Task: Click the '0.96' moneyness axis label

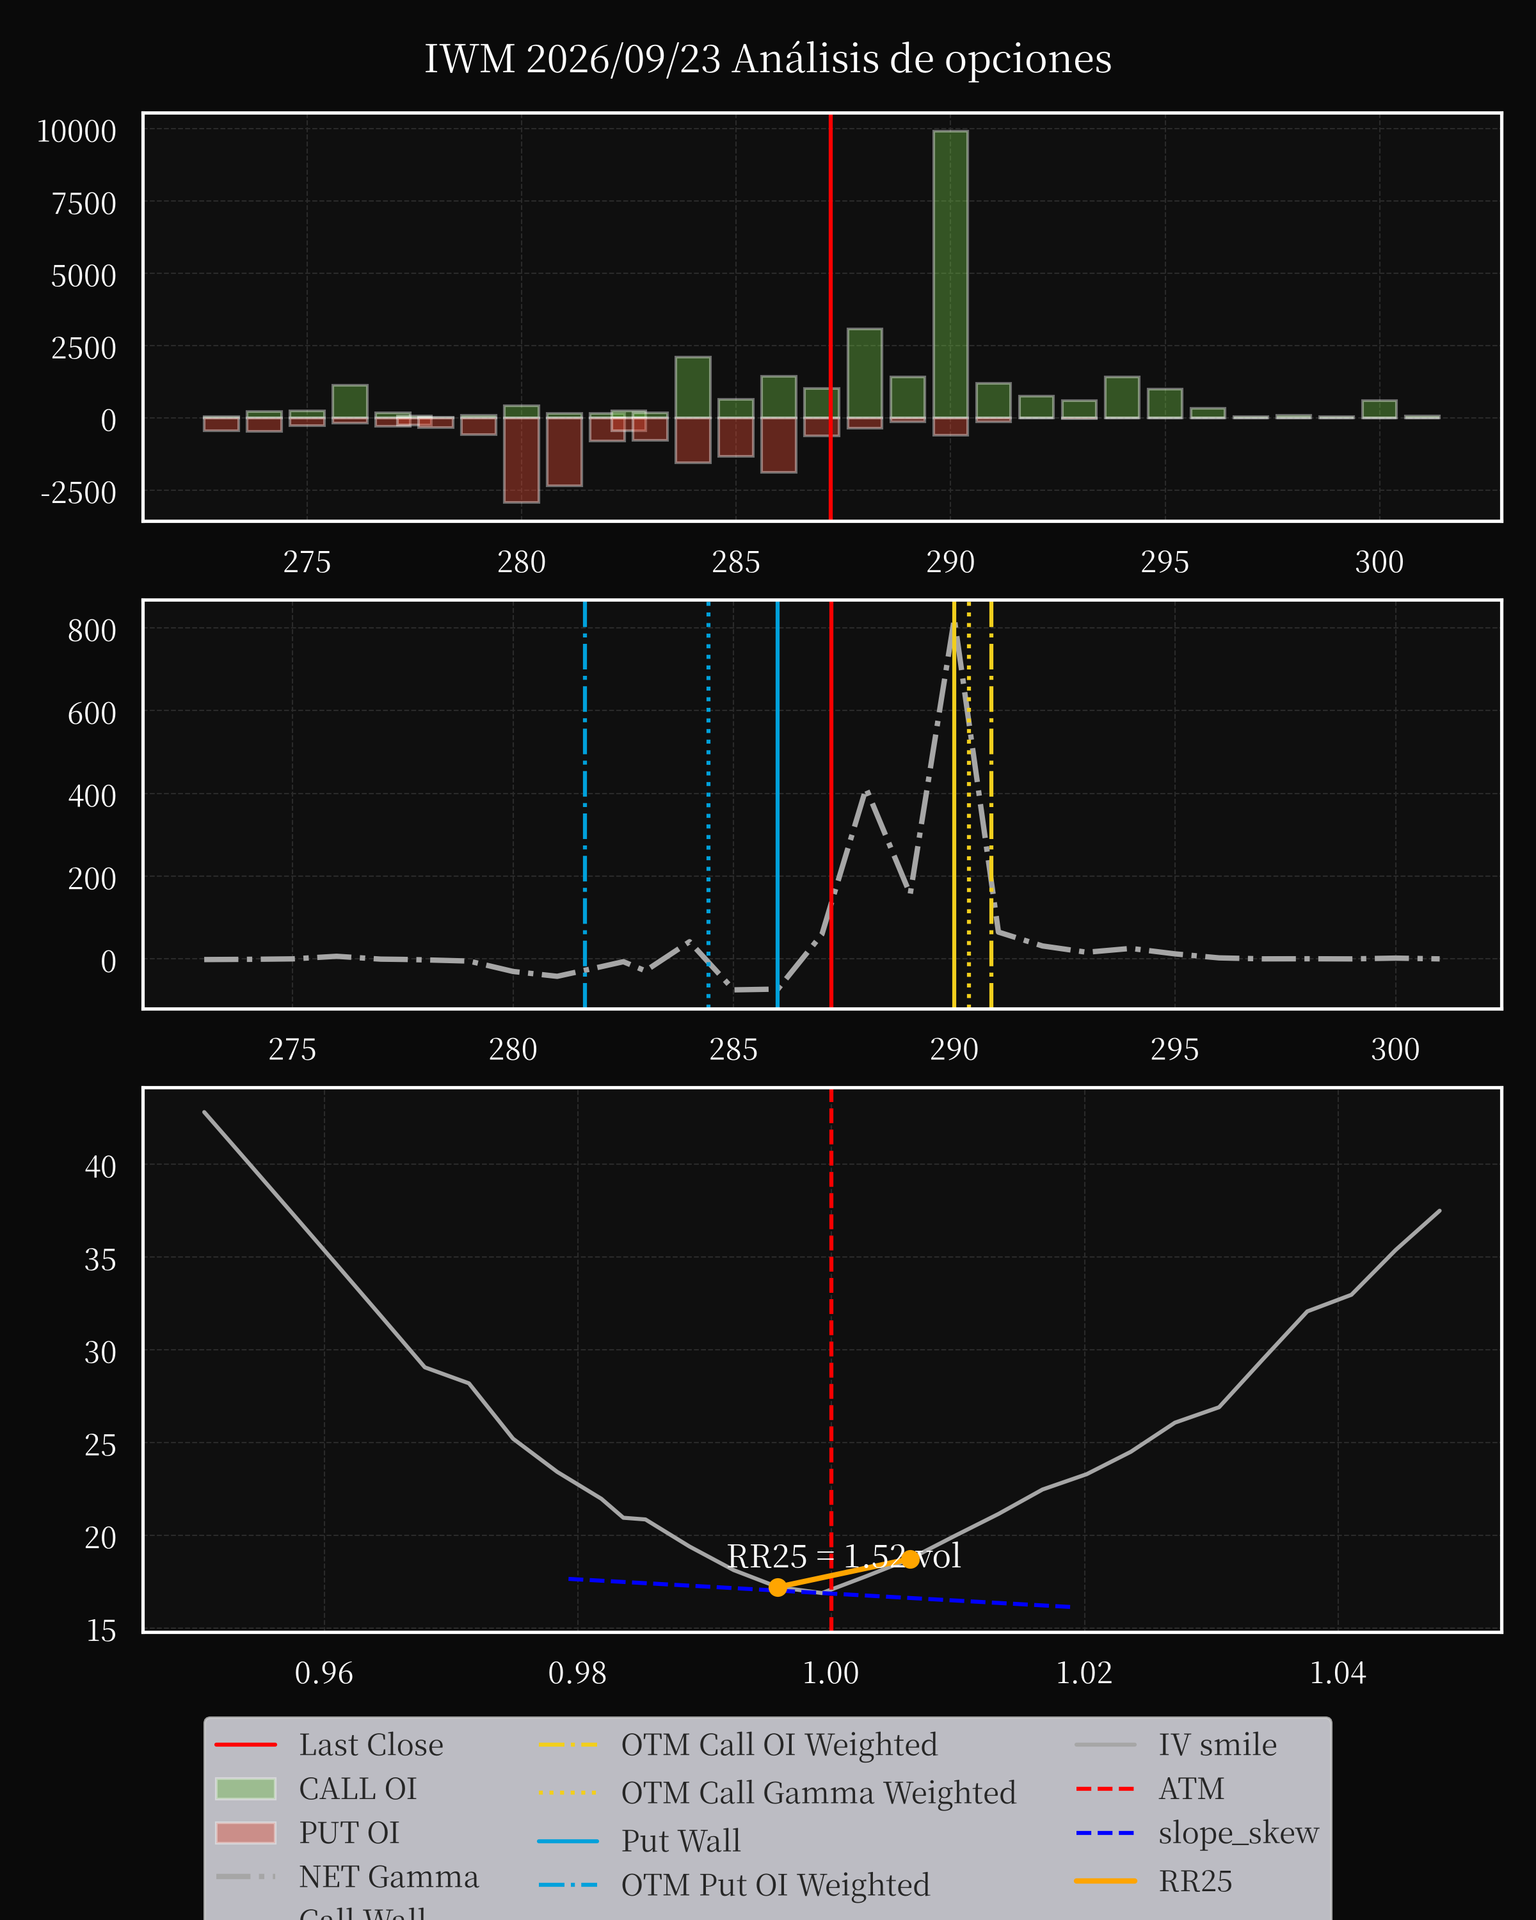Action: pyautogui.click(x=324, y=1672)
